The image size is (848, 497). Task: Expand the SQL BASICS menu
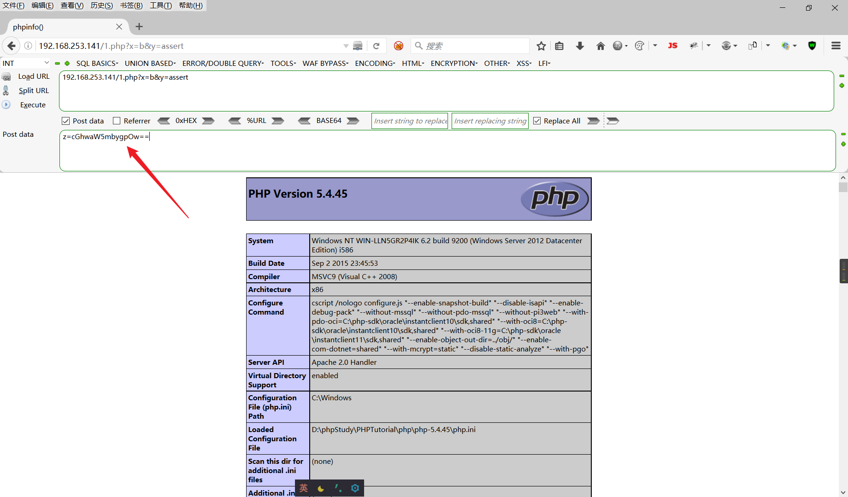(x=96, y=63)
